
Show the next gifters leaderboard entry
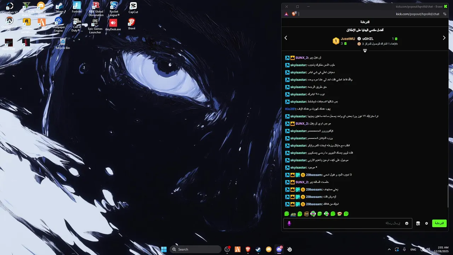444,38
